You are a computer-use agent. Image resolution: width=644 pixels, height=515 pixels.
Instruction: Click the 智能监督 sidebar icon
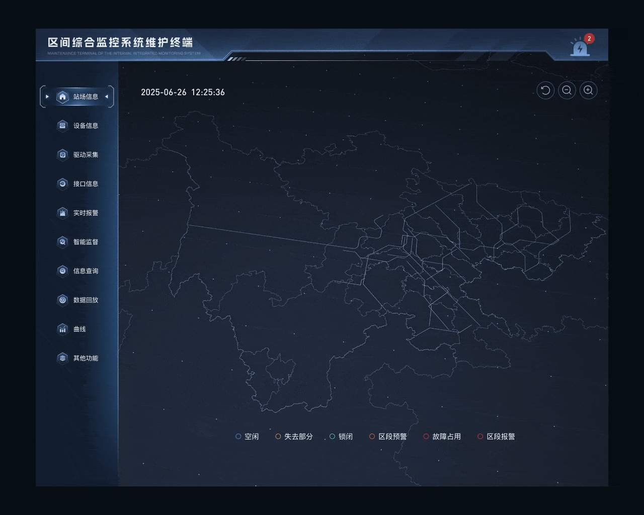62,242
